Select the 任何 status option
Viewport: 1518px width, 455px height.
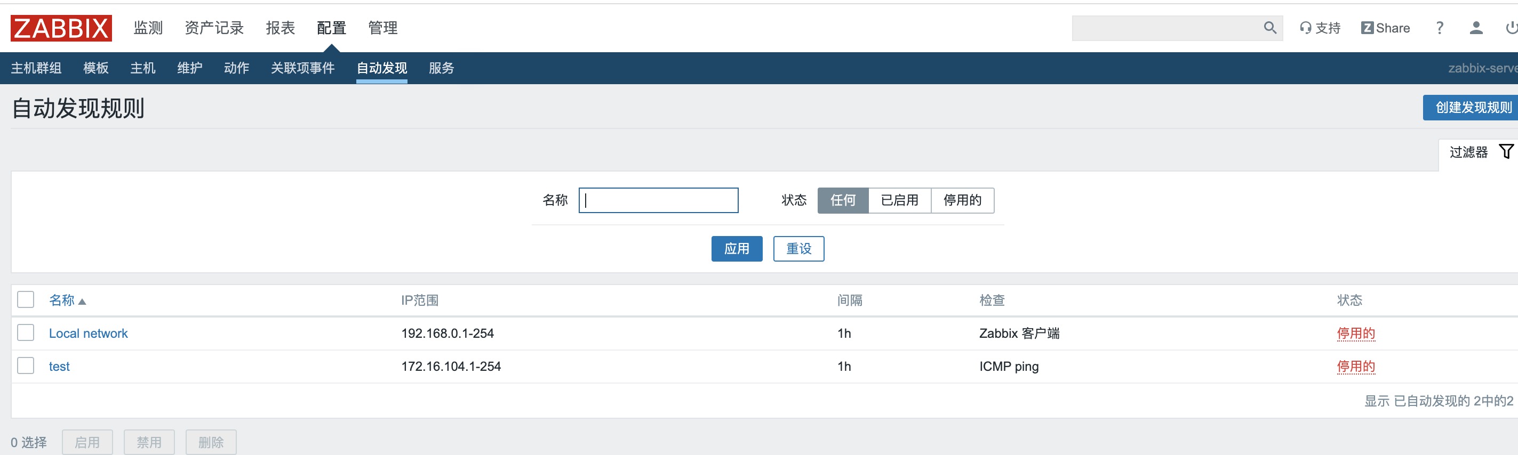click(x=843, y=200)
